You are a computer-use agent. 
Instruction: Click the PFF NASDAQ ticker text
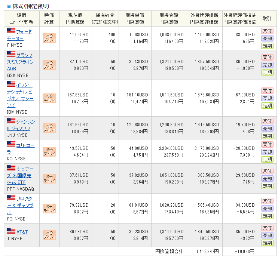(x=21, y=189)
